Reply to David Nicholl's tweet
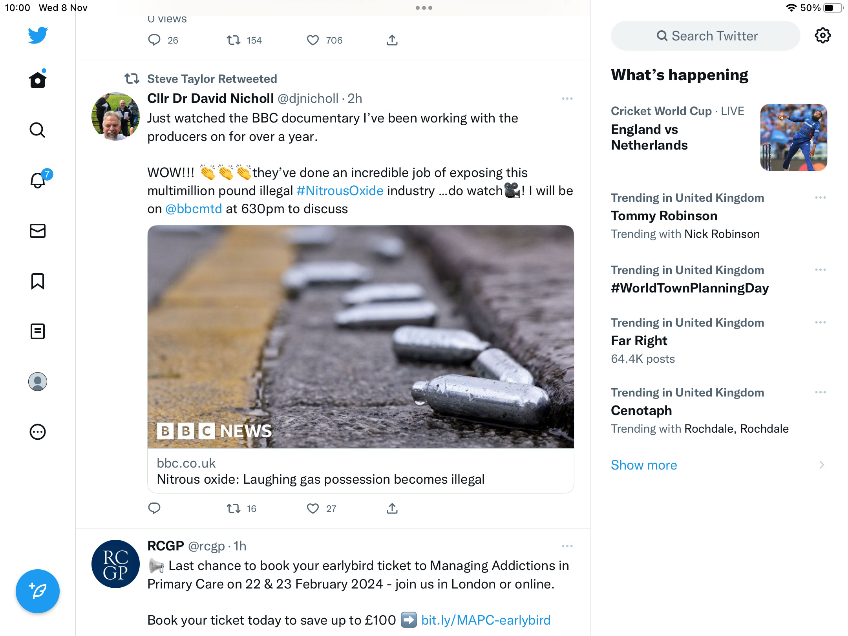 click(x=154, y=508)
